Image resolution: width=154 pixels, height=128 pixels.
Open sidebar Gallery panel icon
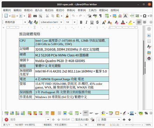pyautogui.click(x=149, y=53)
